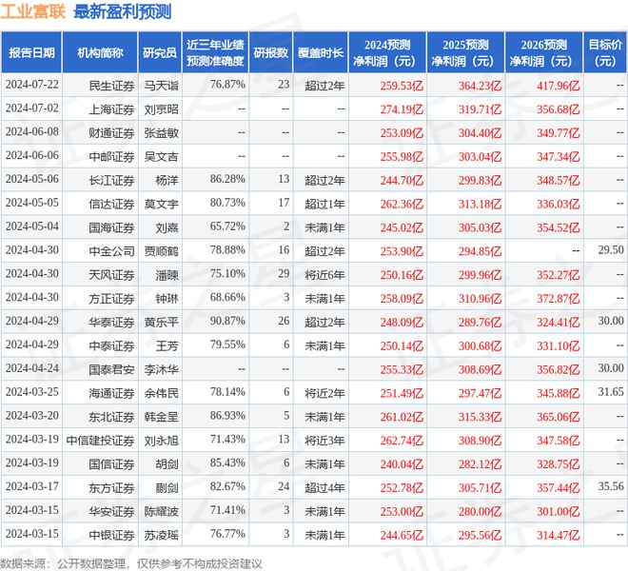Click researcher name 陈耀波
The image size is (628, 571).
pos(161,511)
